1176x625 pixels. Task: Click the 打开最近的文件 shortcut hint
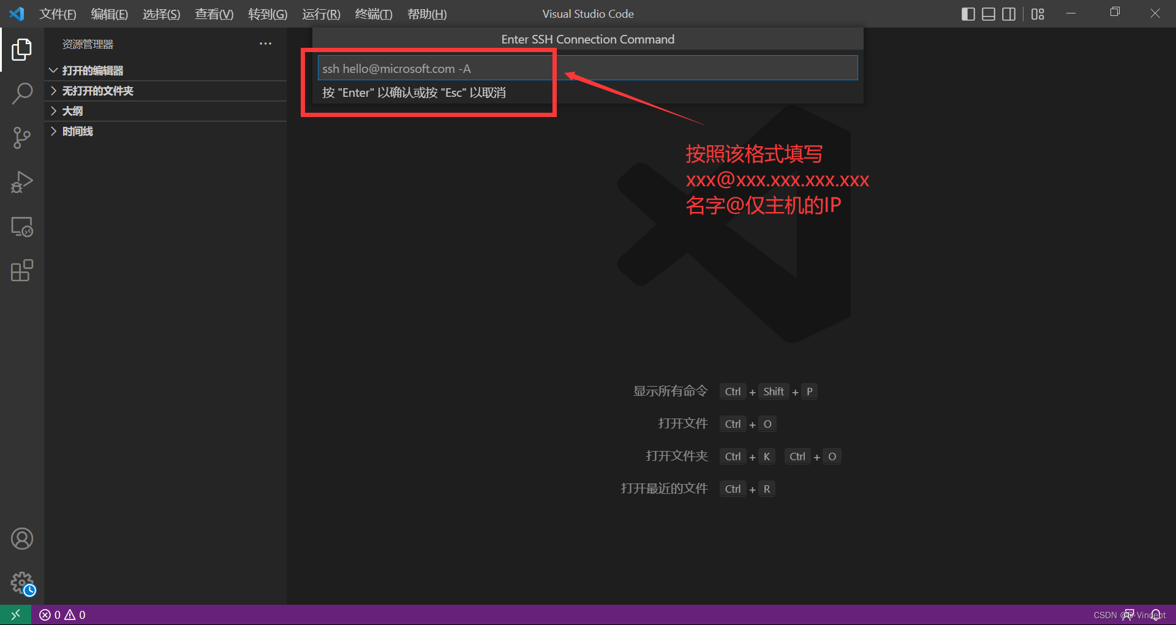pos(664,488)
